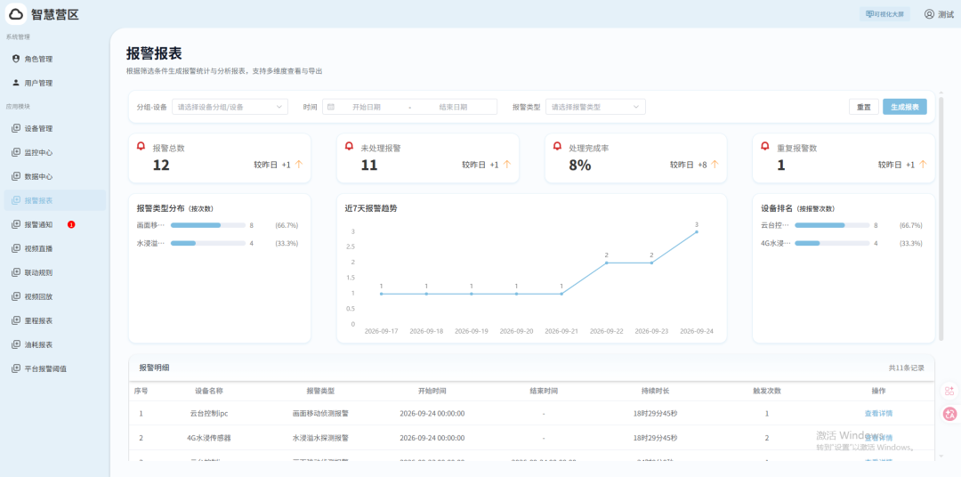This screenshot has width=961, height=477.
Task: Click the 生成报表 generate report button
Action: 905,107
